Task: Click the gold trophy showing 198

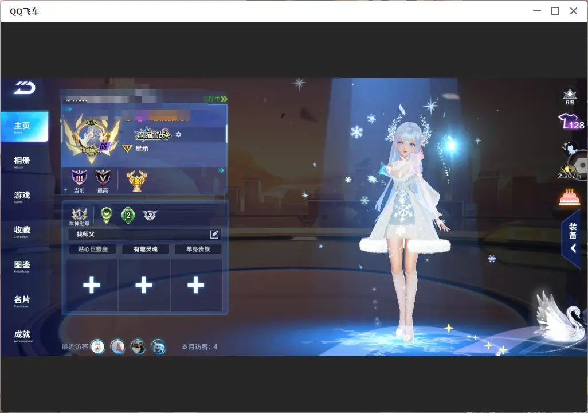Action: pyautogui.click(x=137, y=181)
